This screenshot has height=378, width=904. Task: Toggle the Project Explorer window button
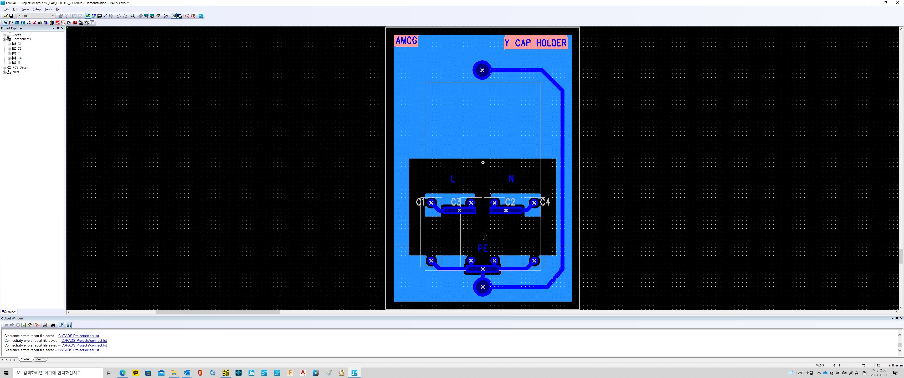click(179, 16)
